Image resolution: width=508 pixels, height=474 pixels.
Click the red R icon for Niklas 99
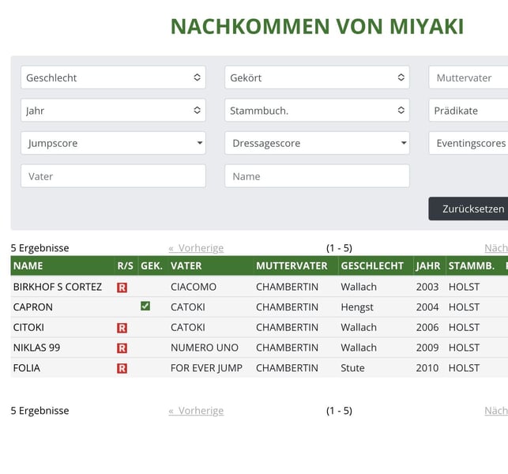coord(122,348)
